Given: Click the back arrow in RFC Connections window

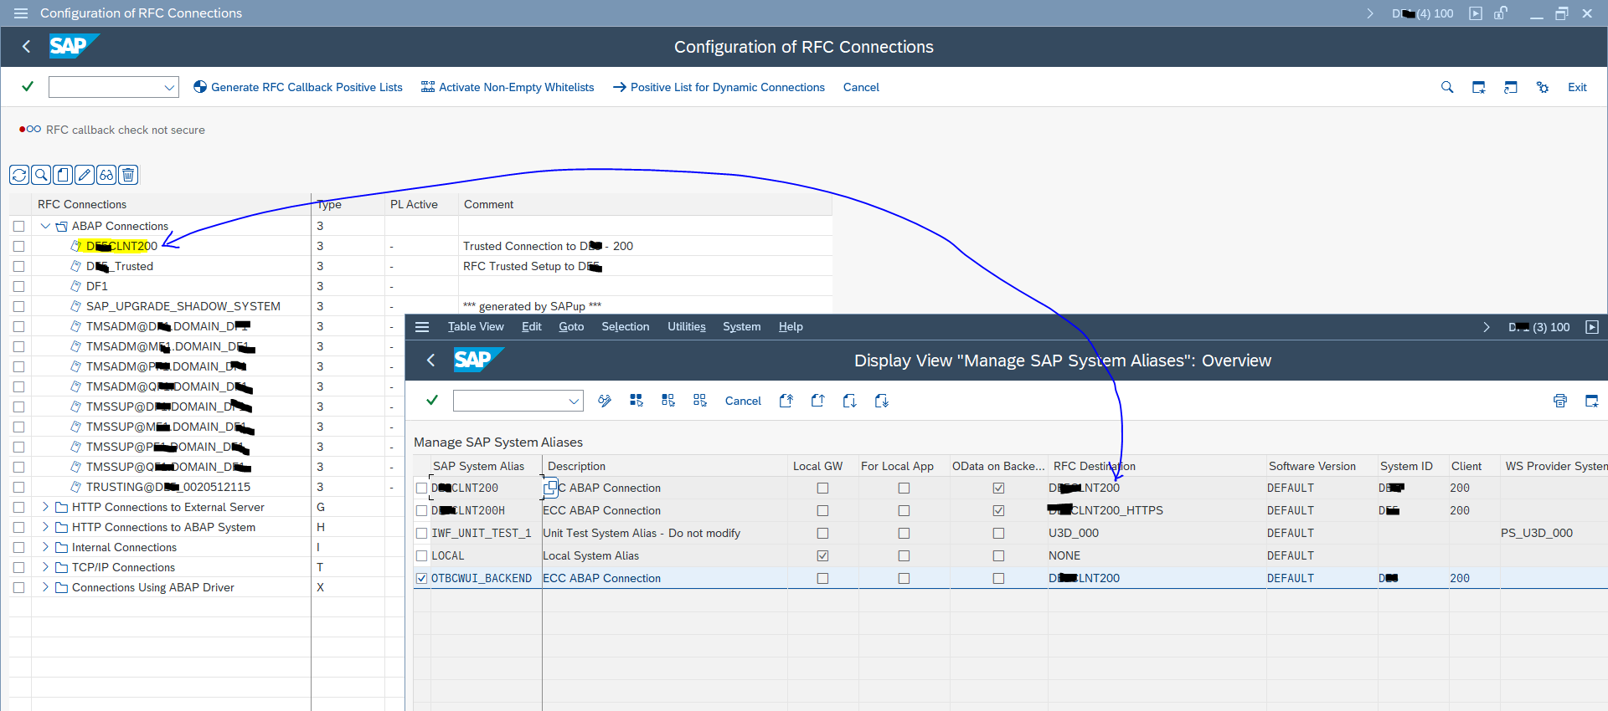Looking at the screenshot, I should (26, 47).
